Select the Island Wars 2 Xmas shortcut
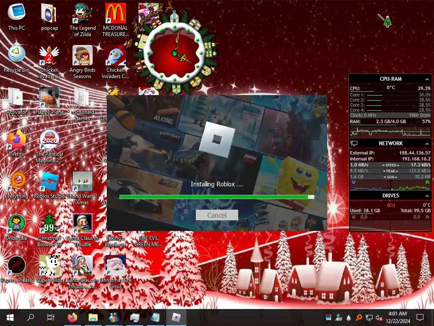This screenshot has height=326, width=434. point(83,188)
